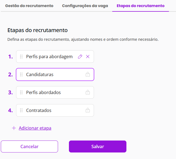Viewport: 176px width, 159px height.
Task: Click the Contratados stage name
Action: pos(39,110)
